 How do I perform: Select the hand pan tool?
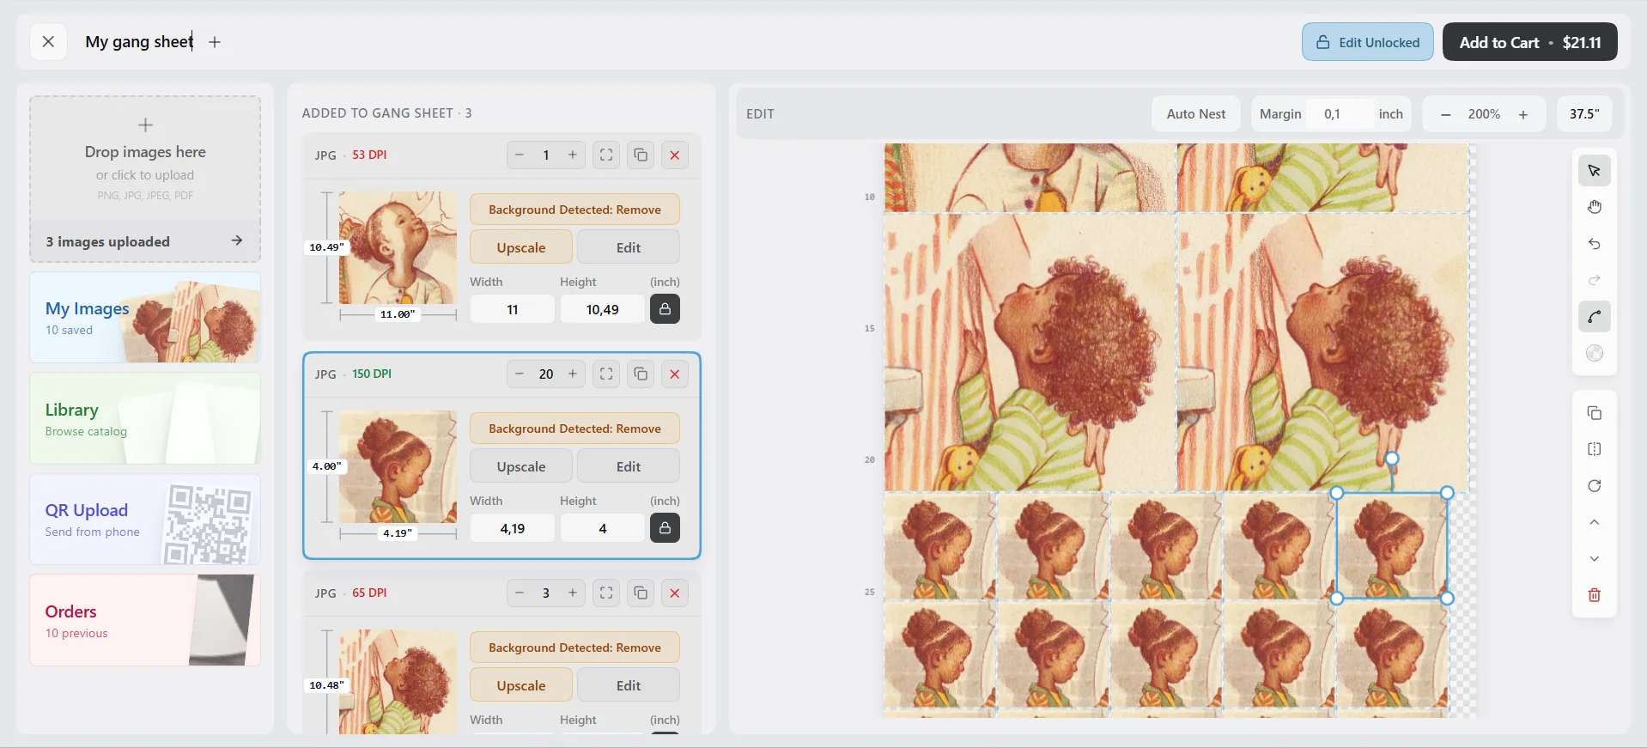click(1595, 207)
